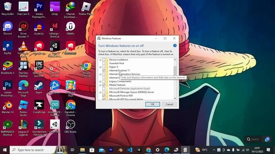Open weather widget showing 18°C

(x=202, y=150)
